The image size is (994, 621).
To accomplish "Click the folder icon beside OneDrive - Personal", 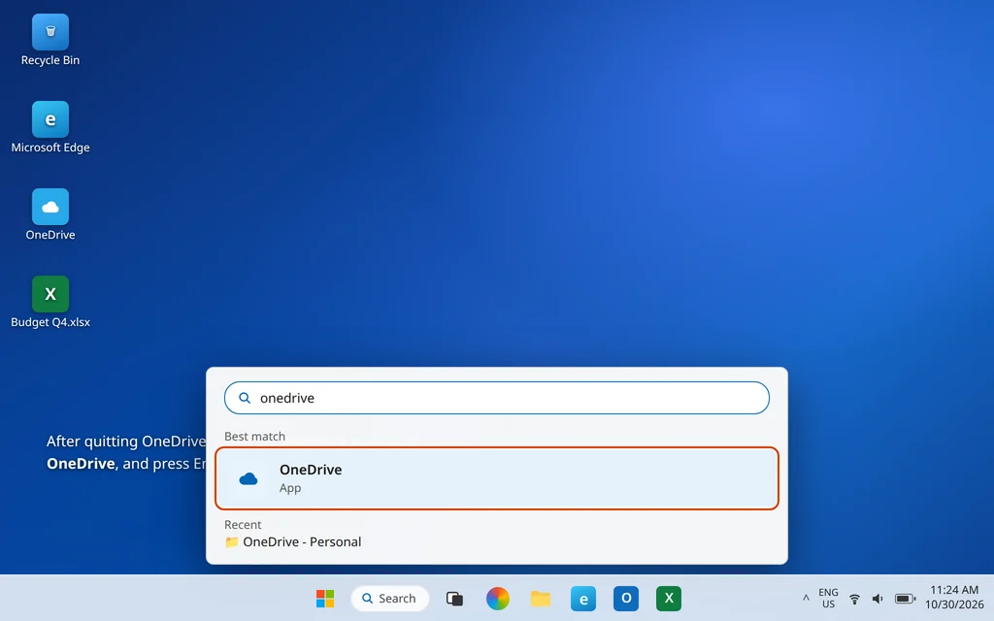I will click(x=232, y=541).
